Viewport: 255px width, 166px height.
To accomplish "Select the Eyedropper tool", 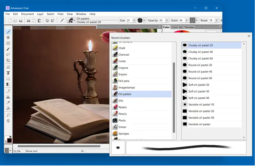I will point(8,102).
